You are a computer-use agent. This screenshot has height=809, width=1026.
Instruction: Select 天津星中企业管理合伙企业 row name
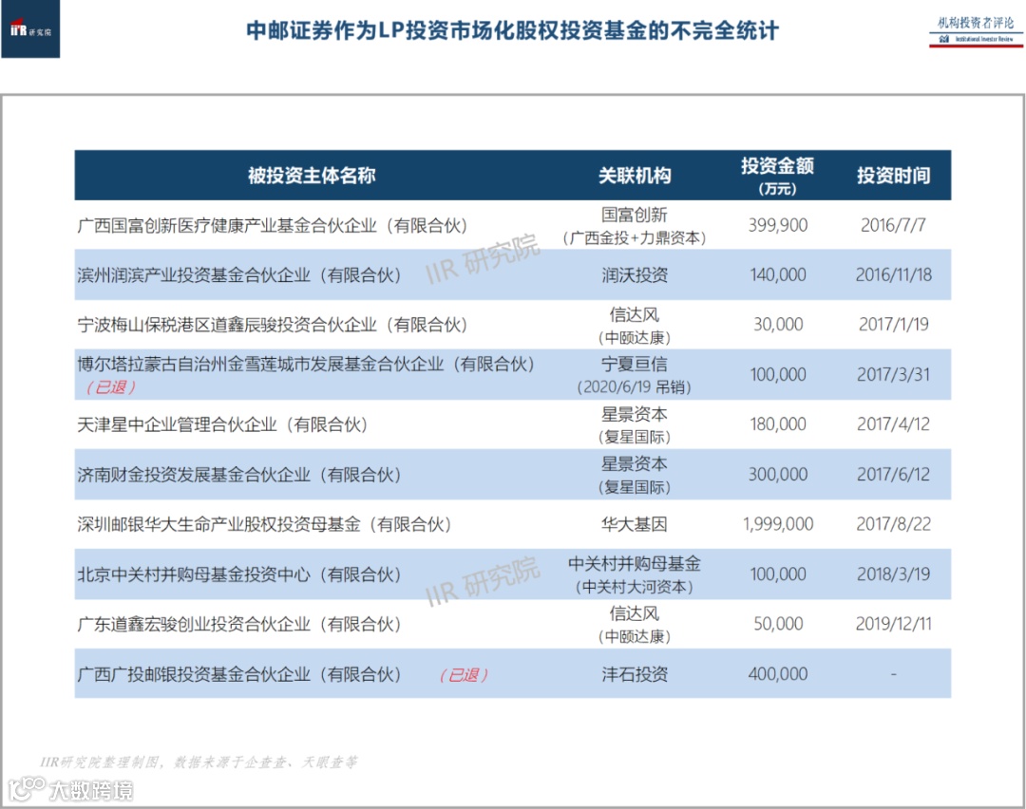(x=222, y=425)
